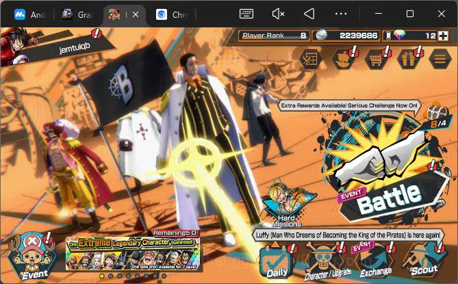The image size is (458, 284).
Task: Tap the Luffy player avatar
Action: [16, 47]
